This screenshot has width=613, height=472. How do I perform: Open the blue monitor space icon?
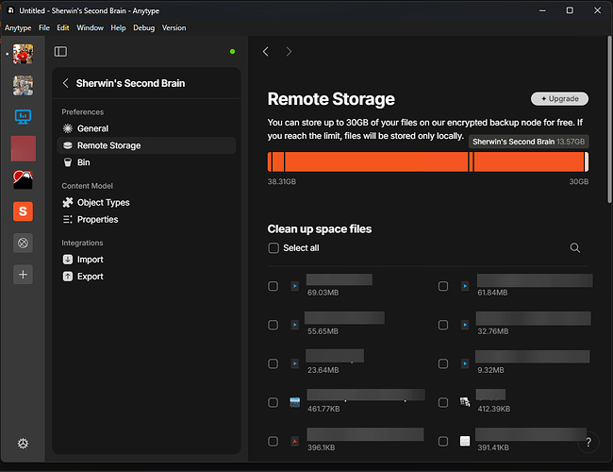[23, 117]
